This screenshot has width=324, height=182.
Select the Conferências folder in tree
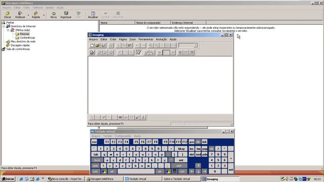click(x=27, y=38)
